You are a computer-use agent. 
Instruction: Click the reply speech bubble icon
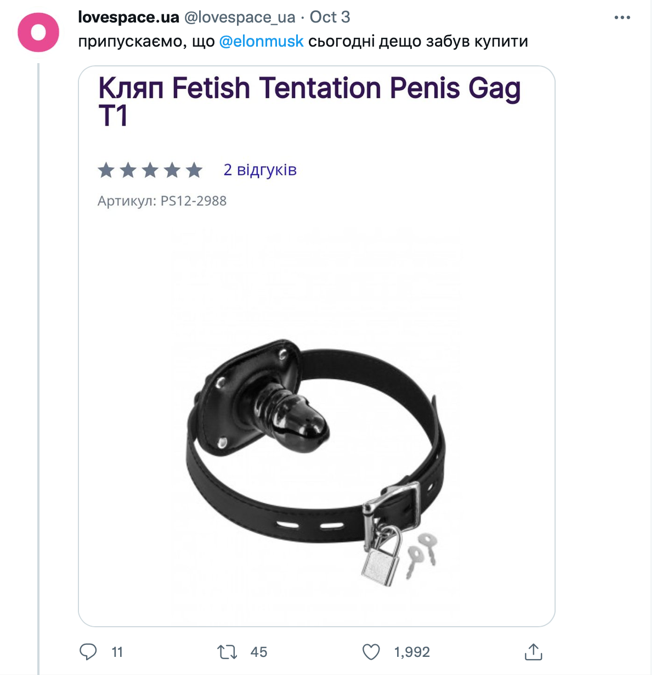pos(88,651)
